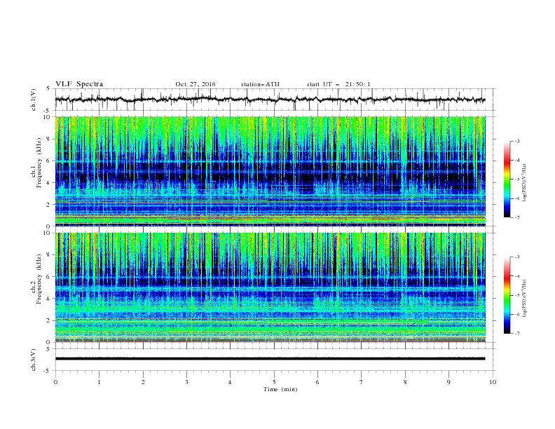Click the "6" kHz tick on ch.1 axis
555x429 pixels.
[50, 161]
